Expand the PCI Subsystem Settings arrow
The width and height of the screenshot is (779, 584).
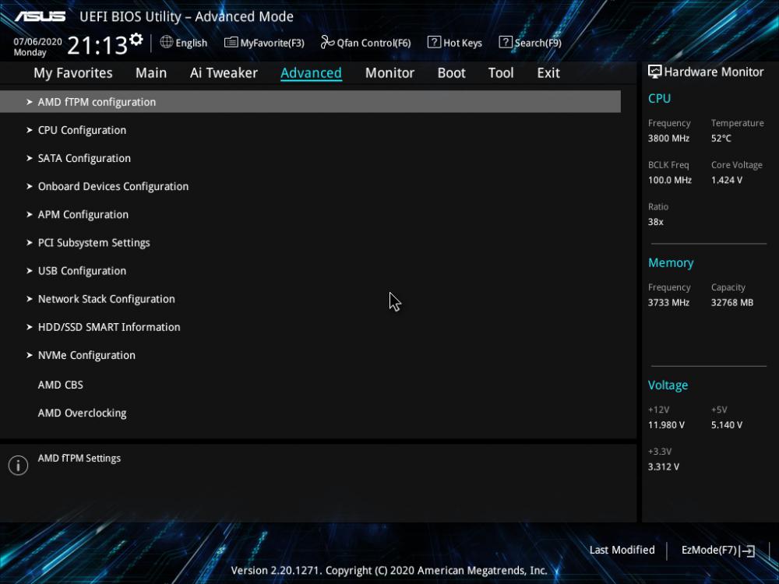click(x=30, y=243)
